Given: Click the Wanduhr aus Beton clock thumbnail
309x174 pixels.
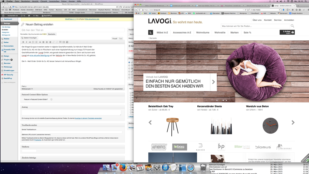Looking at the screenshot, I should [270, 126].
